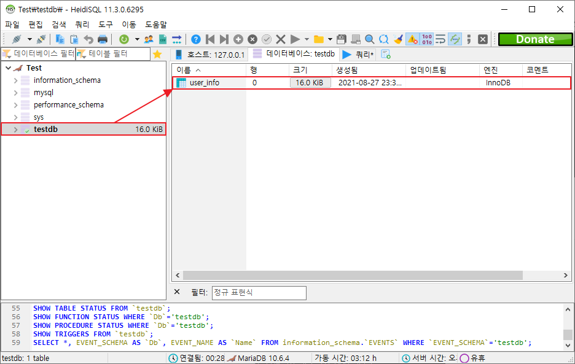The image size is (575, 364).
Task: Toggle the binary 100 010 view button
Action: [x=427, y=39]
